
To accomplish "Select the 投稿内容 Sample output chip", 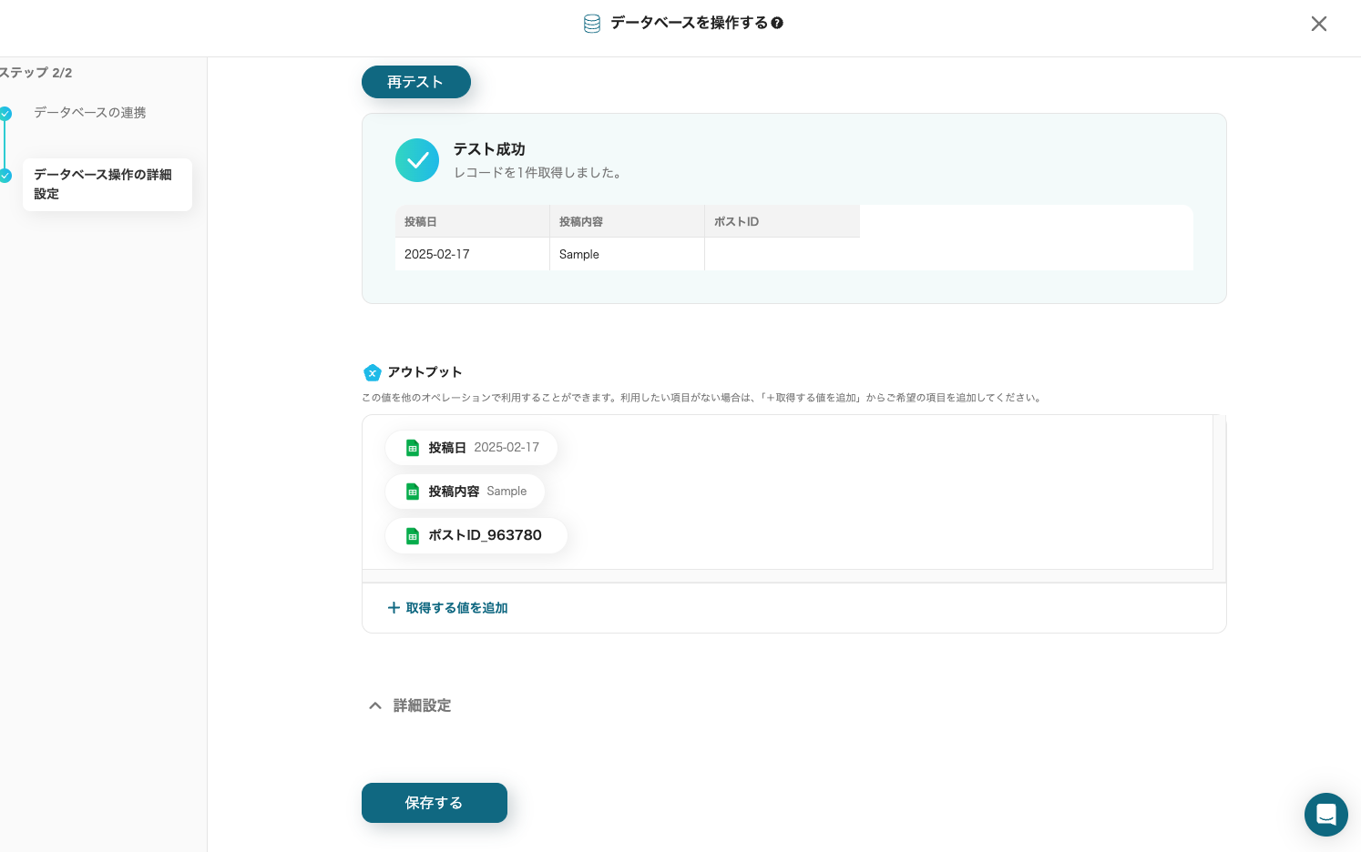I will [x=465, y=492].
